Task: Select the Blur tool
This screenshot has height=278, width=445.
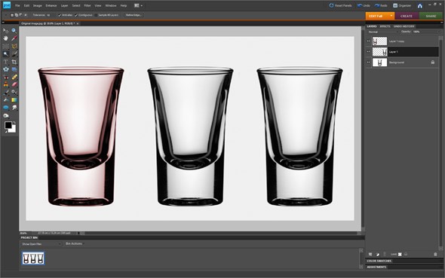Action: coord(14,108)
